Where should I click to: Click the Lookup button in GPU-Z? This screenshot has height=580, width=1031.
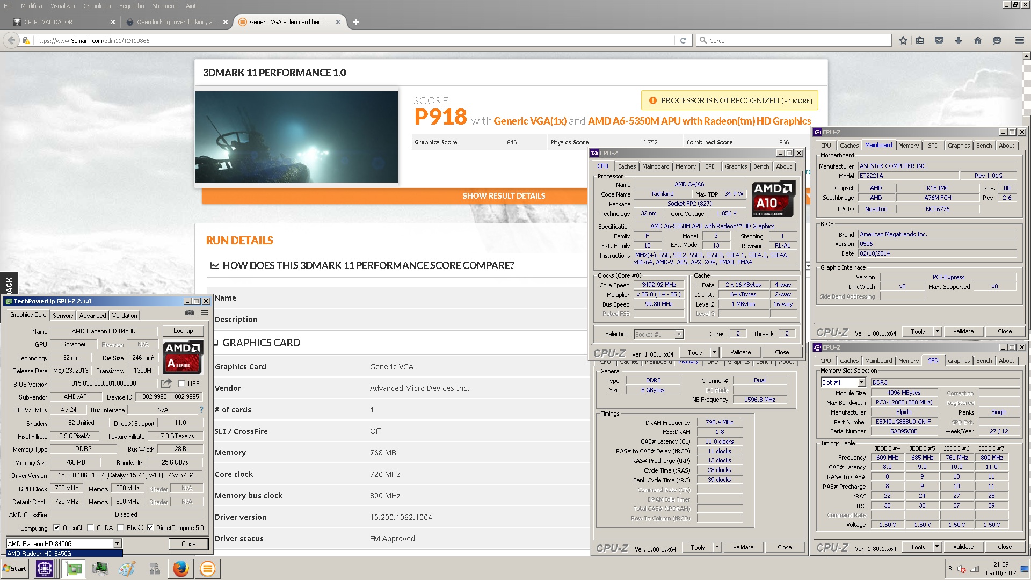coord(183,331)
